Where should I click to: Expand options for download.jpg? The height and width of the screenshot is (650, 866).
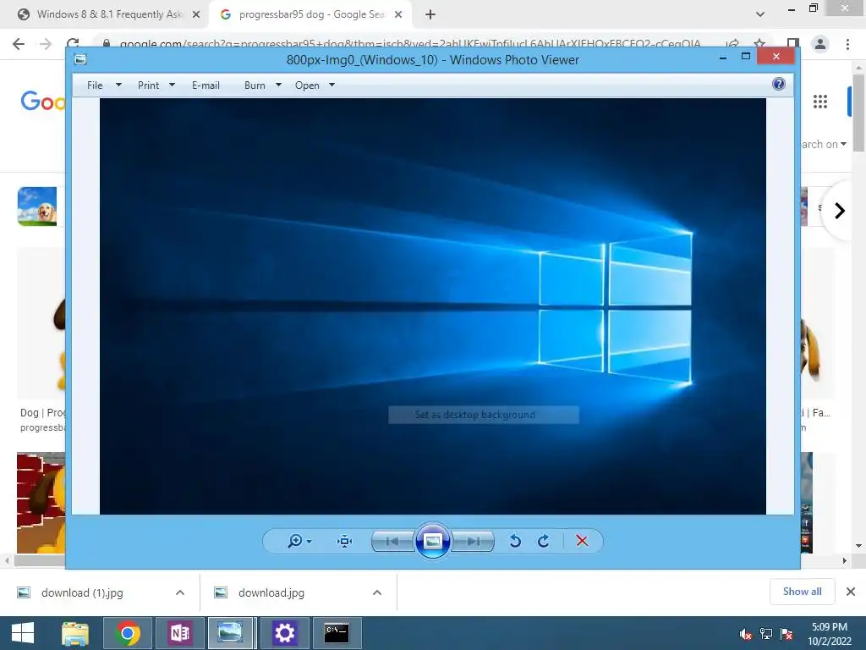377,592
